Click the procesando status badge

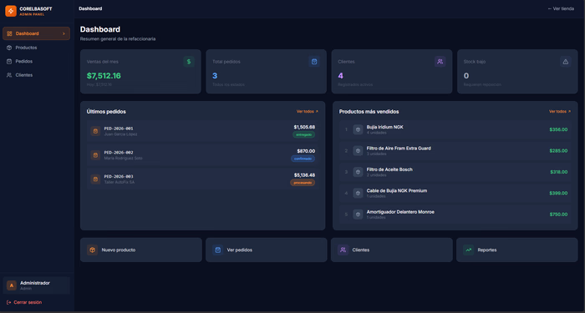[303, 183]
